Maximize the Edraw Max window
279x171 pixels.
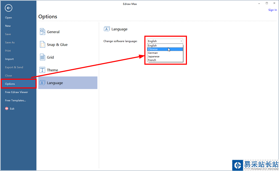(267, 3)
